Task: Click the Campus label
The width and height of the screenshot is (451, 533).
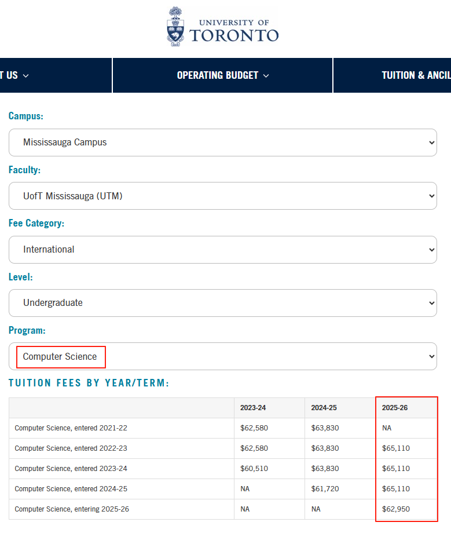Action: [x=26, y=116]
